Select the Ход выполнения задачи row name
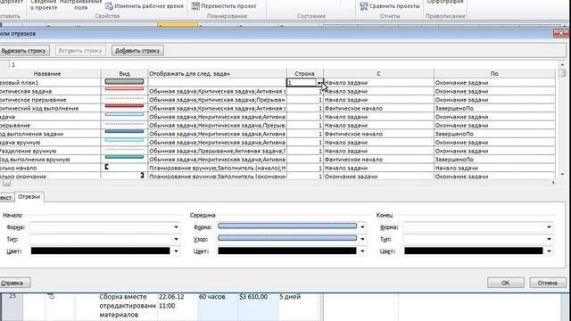 (x=32, y=134)
